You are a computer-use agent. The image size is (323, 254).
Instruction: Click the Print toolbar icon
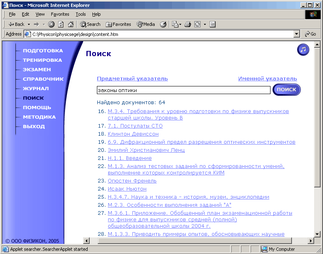pos(188,24)
